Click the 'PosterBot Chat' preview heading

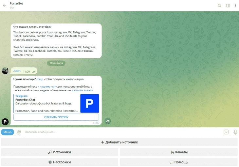click(x=25, y=100)
